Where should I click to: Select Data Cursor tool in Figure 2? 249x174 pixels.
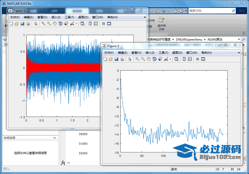click(x=160, y=59)
